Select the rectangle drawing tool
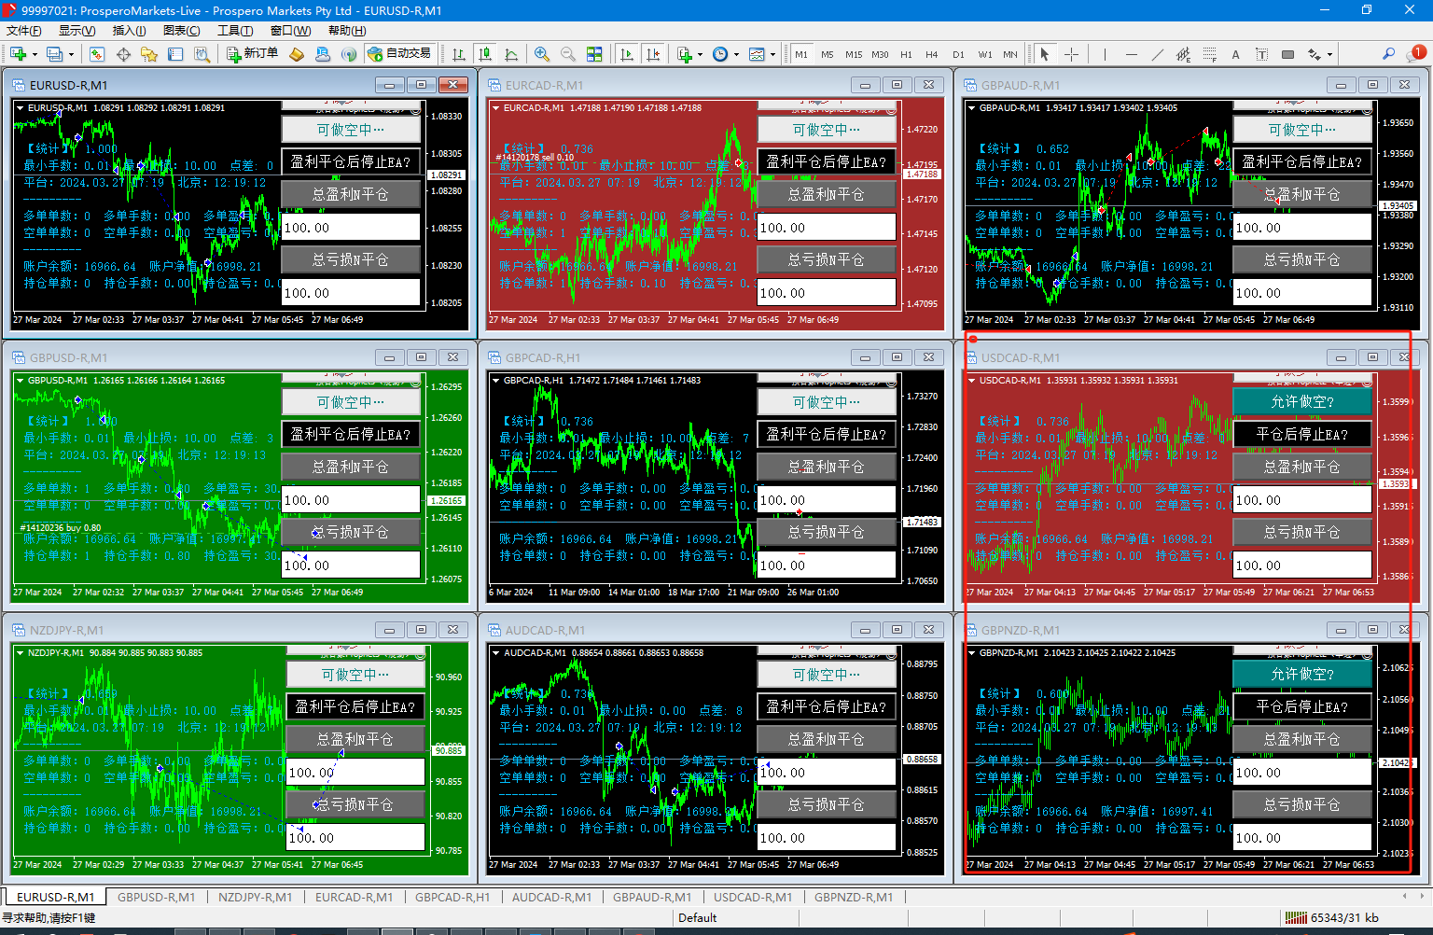The width and height of the screenshot is (1433, 935). coord(1287,54)
